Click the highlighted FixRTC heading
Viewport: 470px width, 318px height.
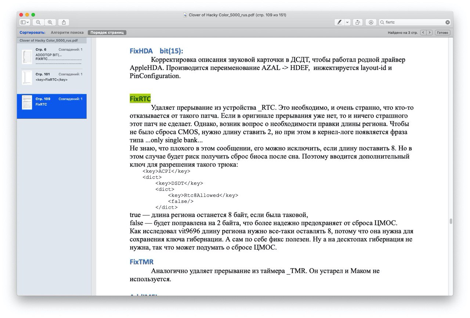[x=140, y=99]
